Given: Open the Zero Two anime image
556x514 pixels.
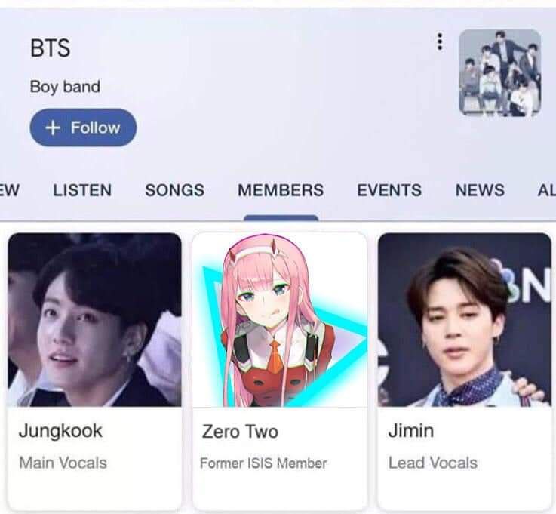Looking at the screenshot, I should [280, 319].
